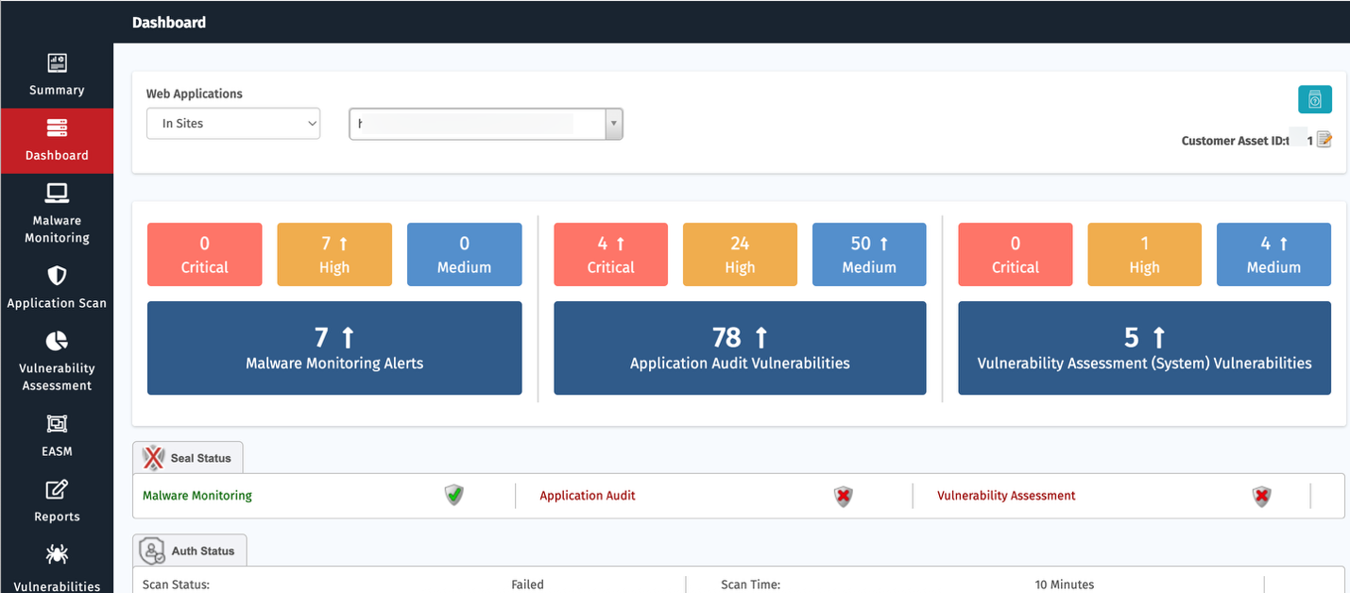Image resolution: width=1350 pixels, height=593 pixels.
Task: Click Application Audit 24 High tile
Action: tap(740, 254)
